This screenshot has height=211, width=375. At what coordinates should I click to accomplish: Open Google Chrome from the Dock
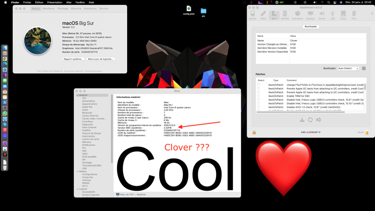coord(5,59)
